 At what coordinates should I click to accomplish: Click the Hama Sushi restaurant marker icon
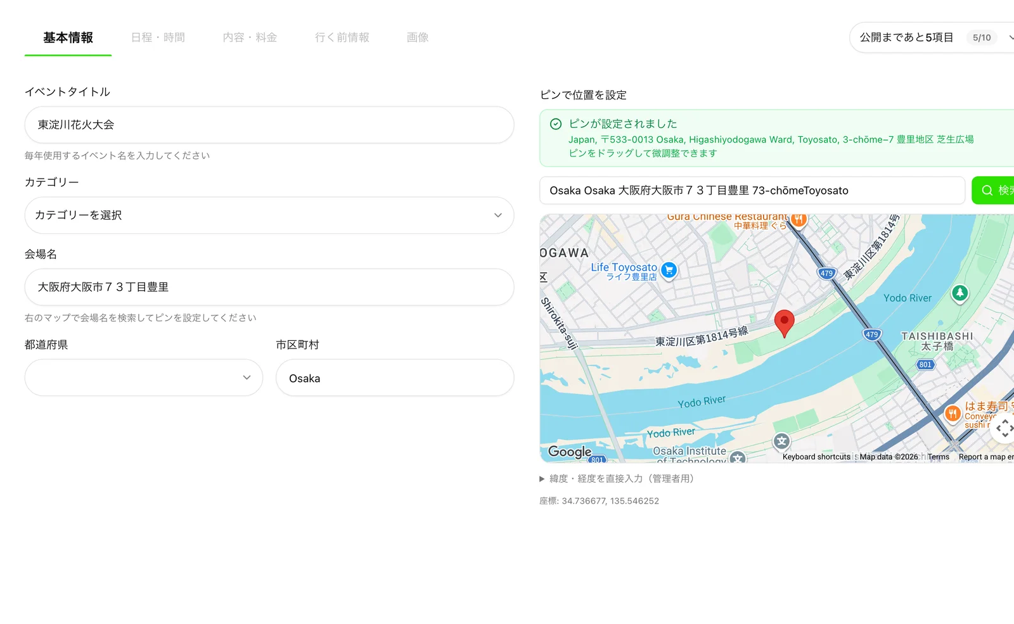953,414
